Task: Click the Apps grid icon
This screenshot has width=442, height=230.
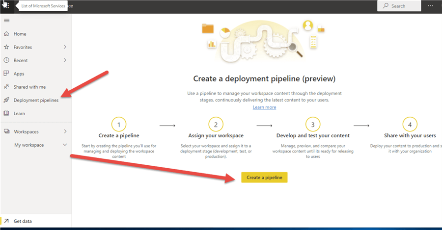Action: (x=6, y=74)
